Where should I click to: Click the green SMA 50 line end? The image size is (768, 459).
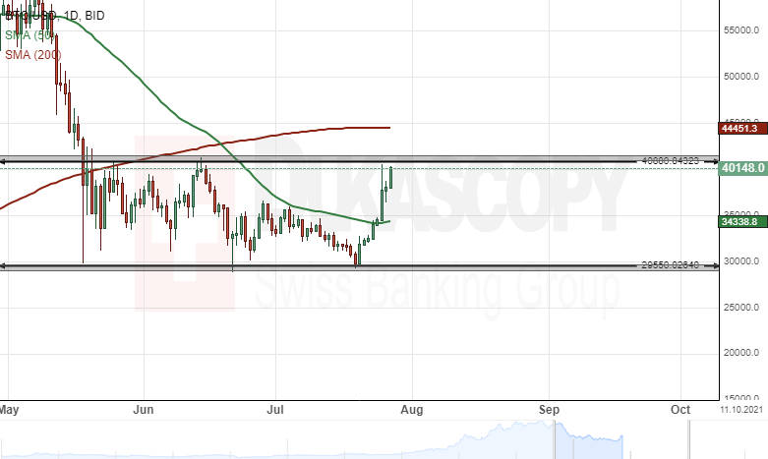click(388, 221)
